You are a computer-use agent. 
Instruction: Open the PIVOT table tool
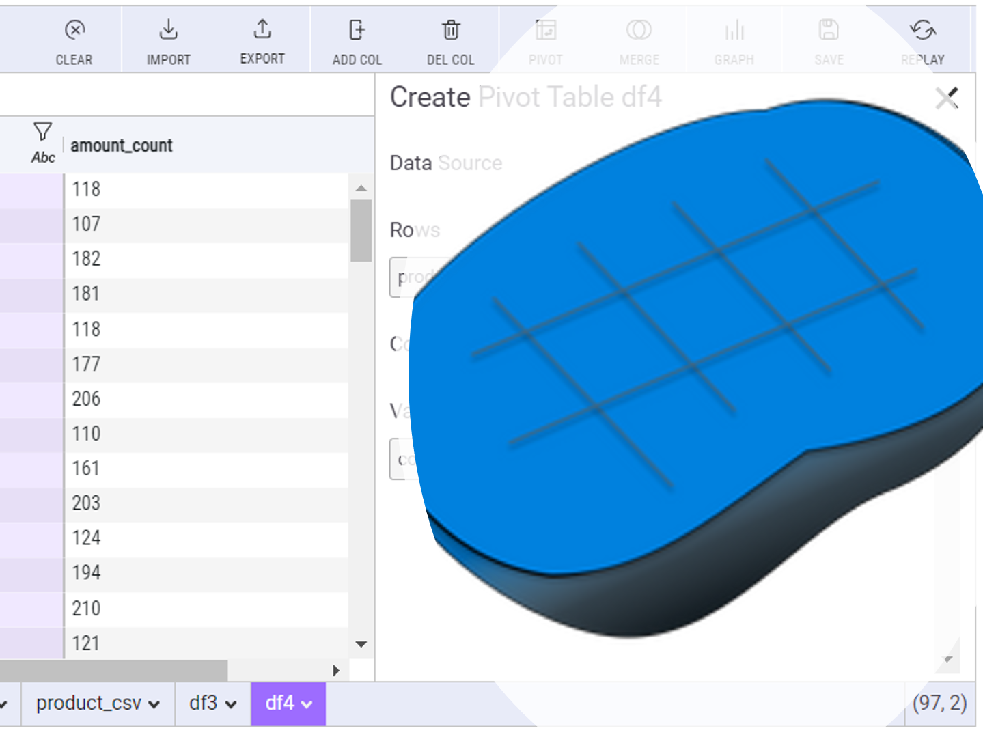(x=545, y=31)
